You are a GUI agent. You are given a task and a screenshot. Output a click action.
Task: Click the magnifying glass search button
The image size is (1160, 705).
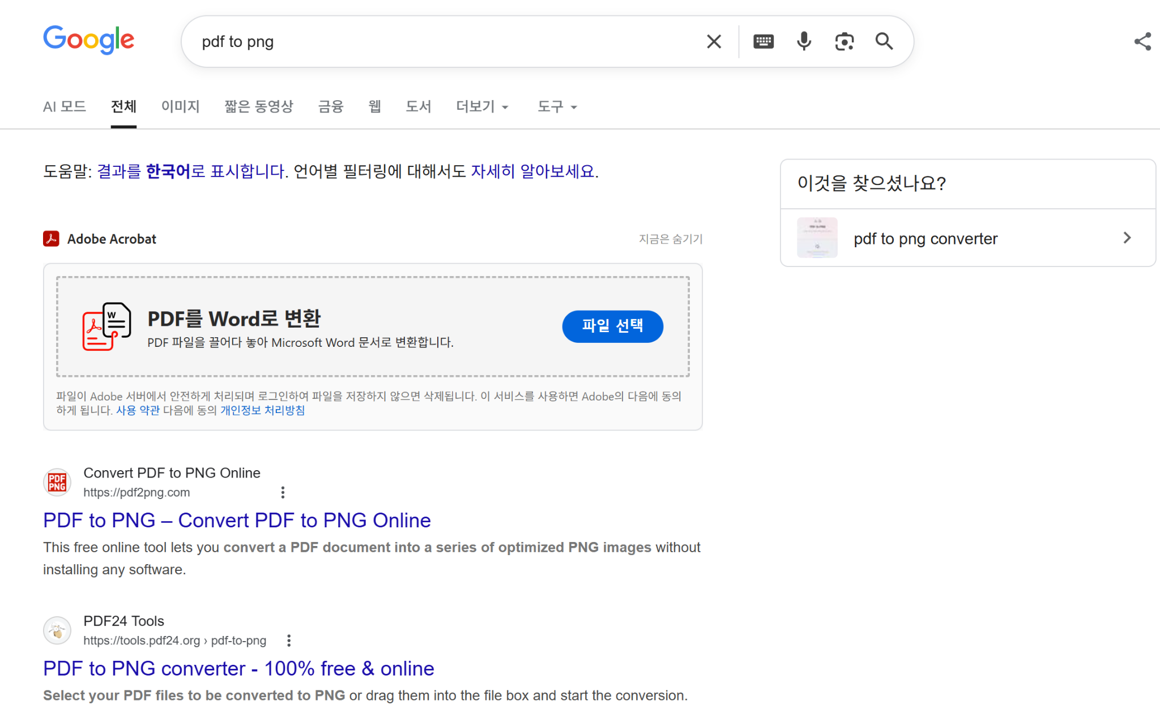pyautogui.click(x=884, y=41)
